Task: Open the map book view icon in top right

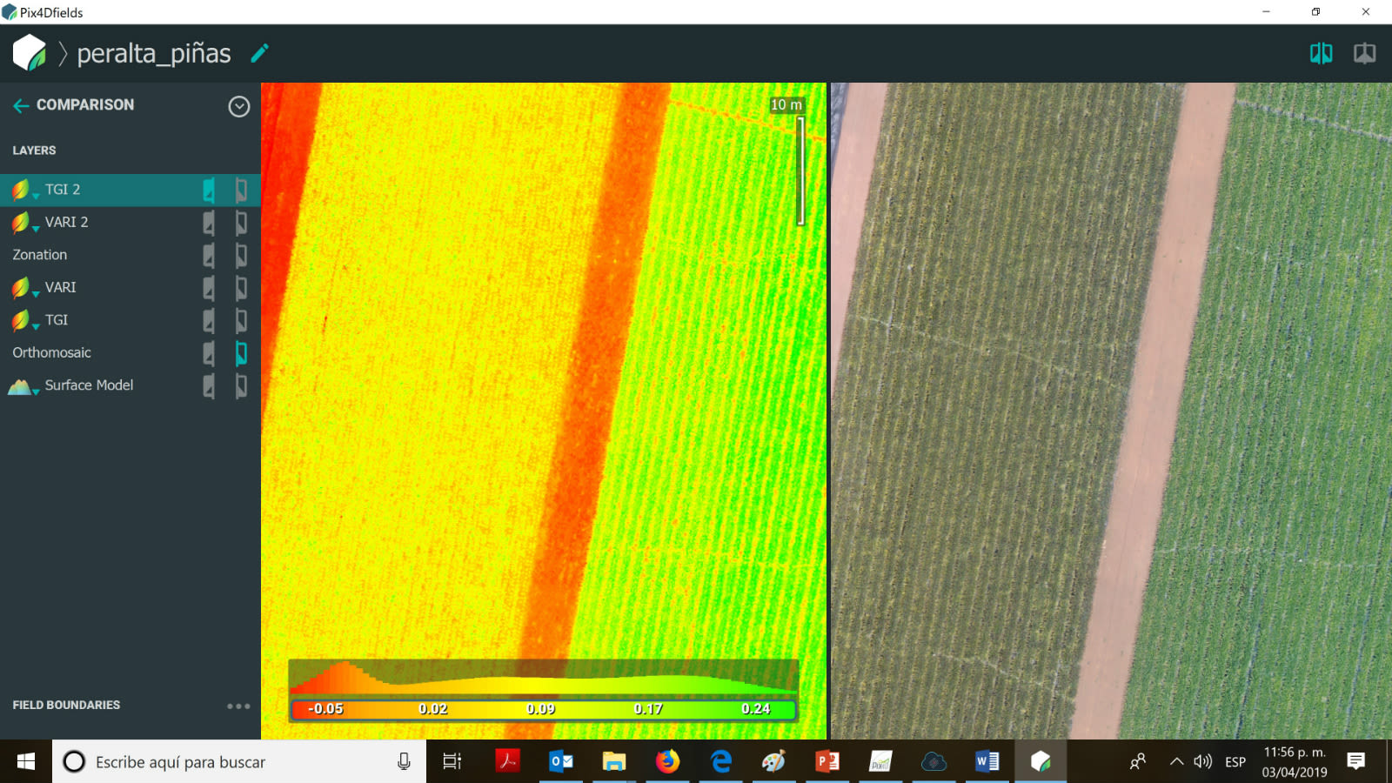Action: [x=1363, y=53]
